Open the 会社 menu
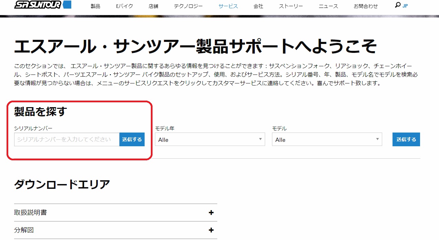This screenshot has height=240, width=439. [258, 6]
